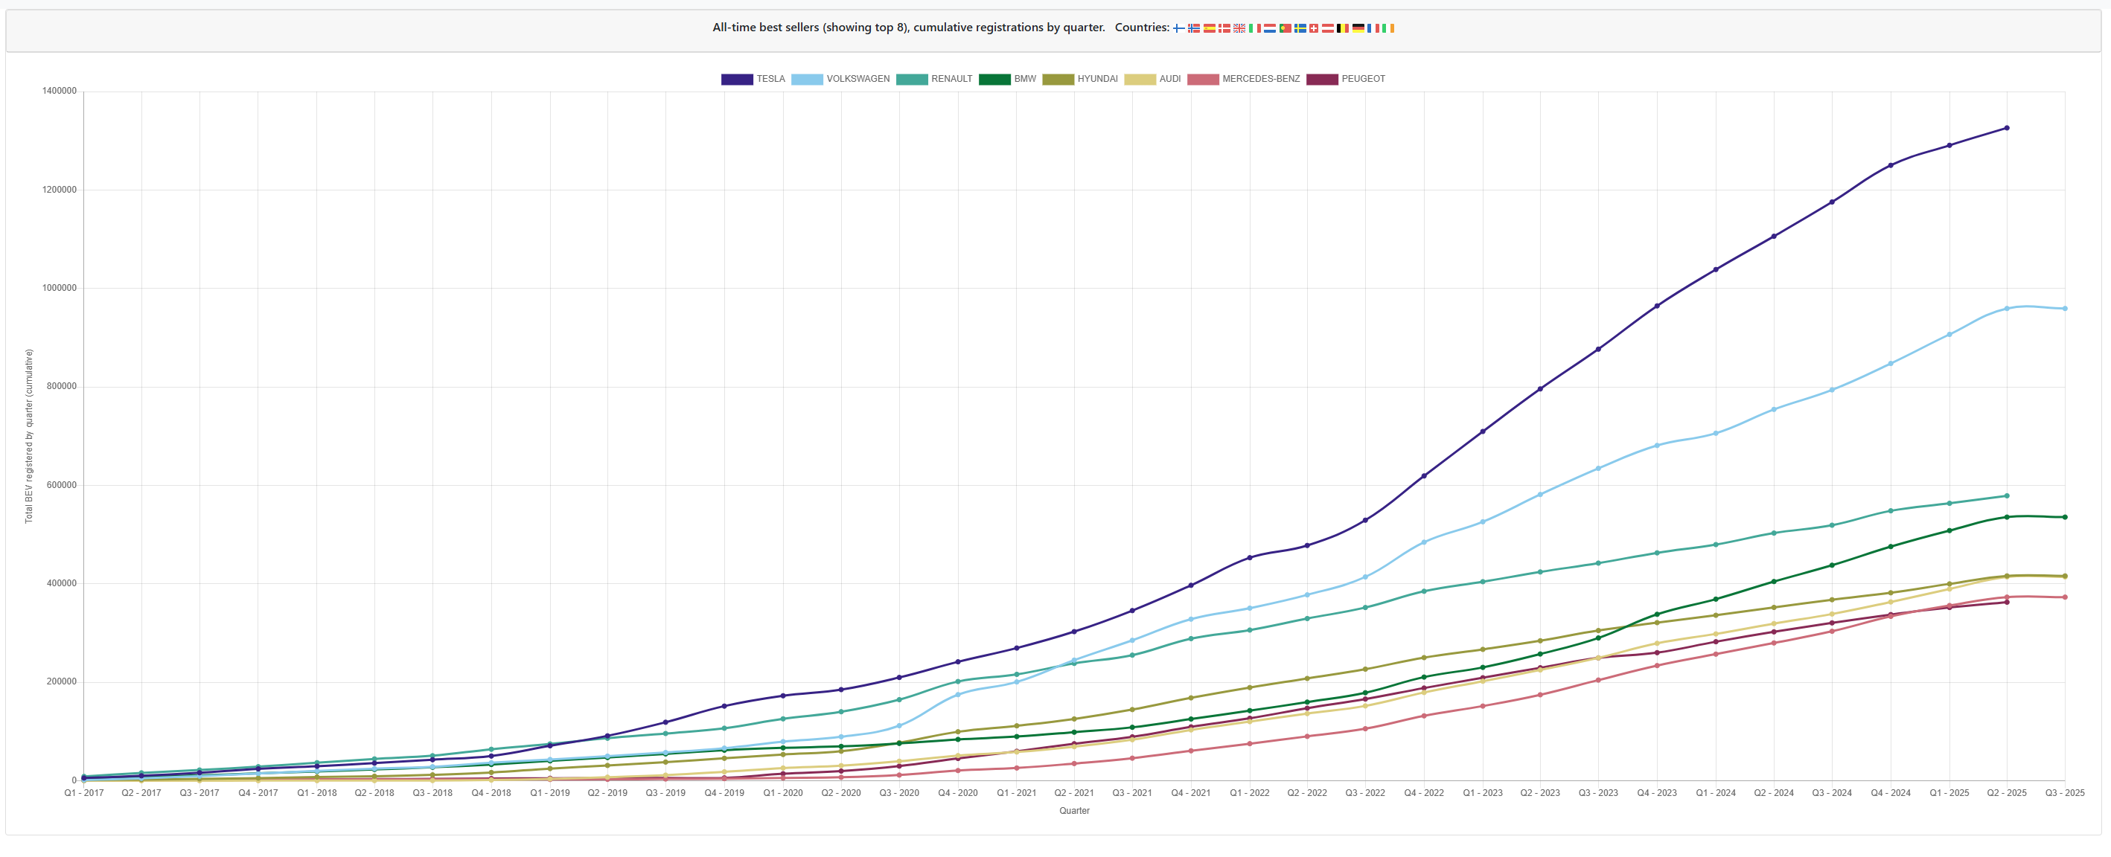
Task: Hide the VOLKSWAGEN legend entry
Action: pyautogui.click(x=841, y=80)
